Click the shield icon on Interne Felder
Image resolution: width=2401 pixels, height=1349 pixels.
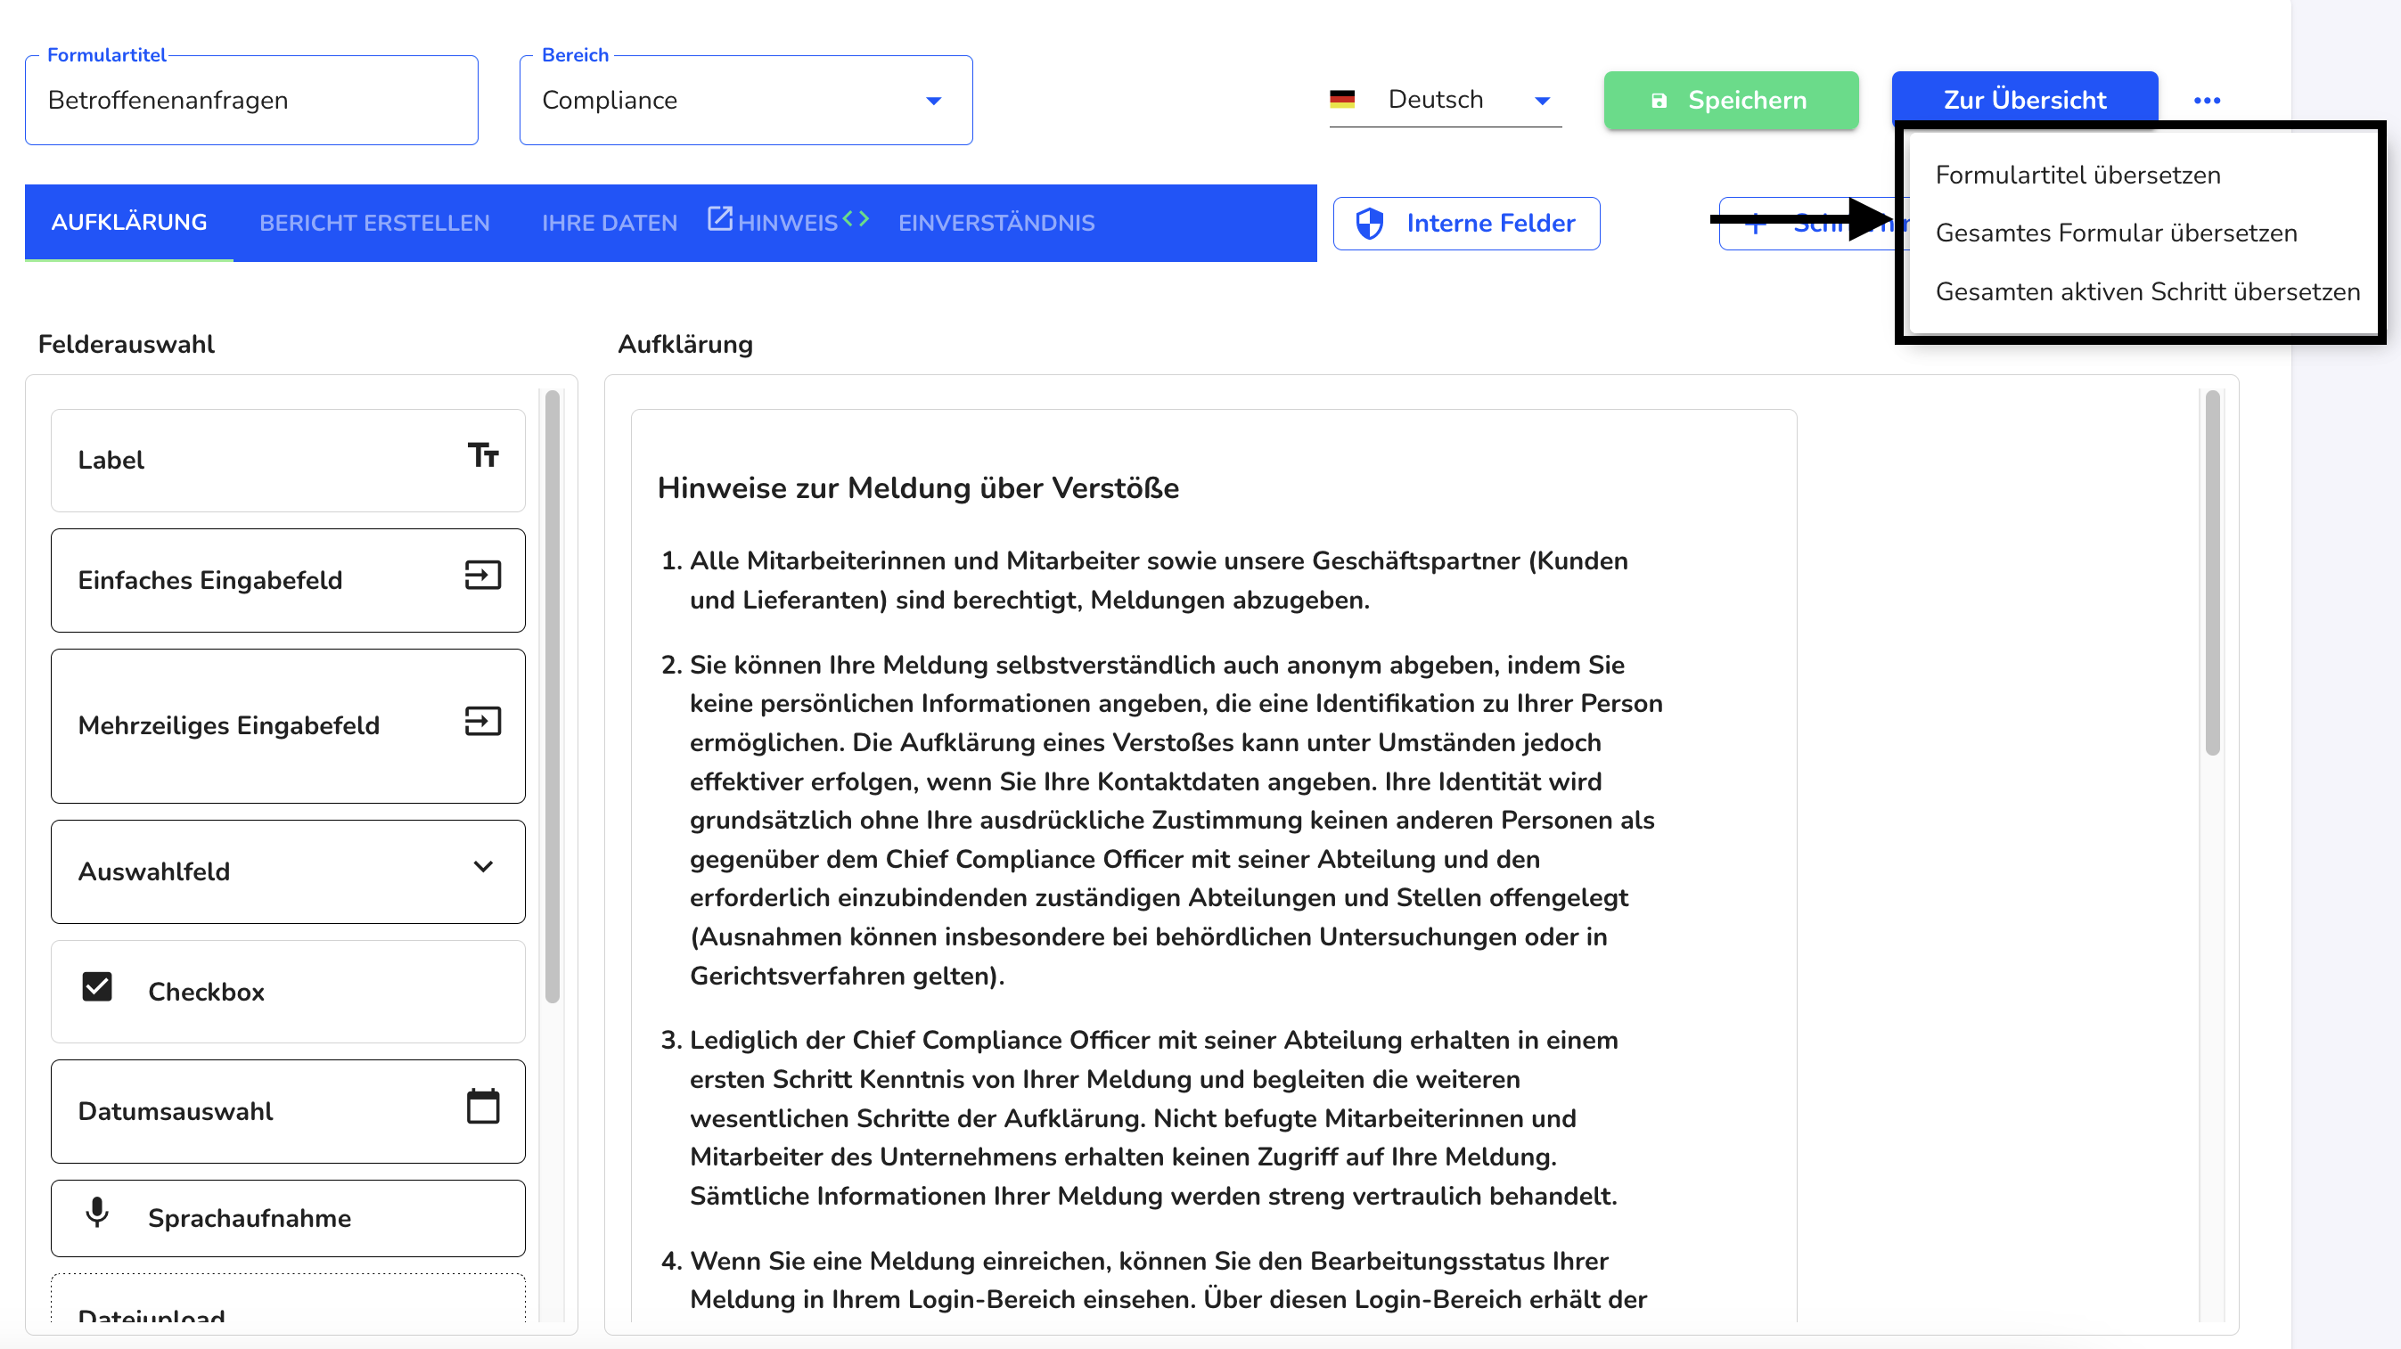[x=1369, y=224]
